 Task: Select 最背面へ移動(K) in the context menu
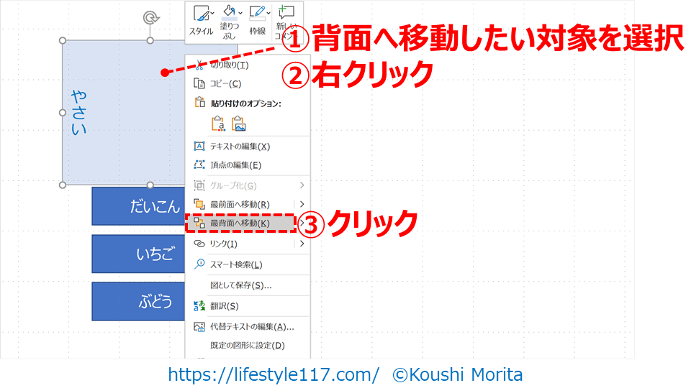click(240, 223)
